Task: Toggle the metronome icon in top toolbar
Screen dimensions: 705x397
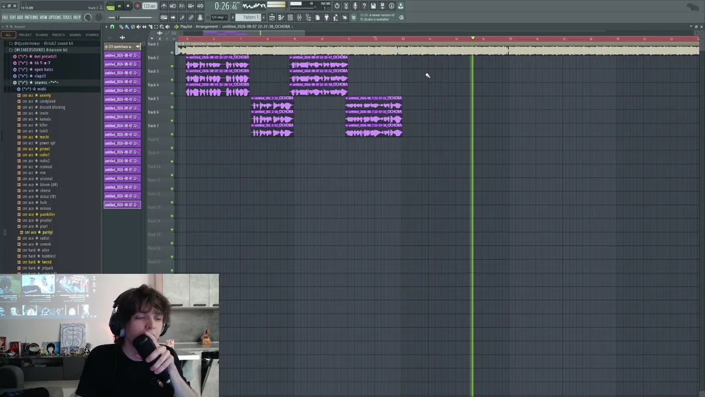Action: (x=164, y=6)
